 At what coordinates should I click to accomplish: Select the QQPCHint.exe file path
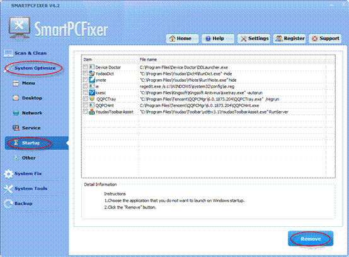point(199,106)
